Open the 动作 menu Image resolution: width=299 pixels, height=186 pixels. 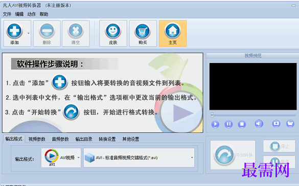(32, 14)
